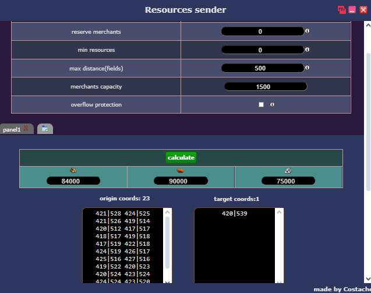Click origin coordinate 418|517
371x293 pixels.
pyautogui.click(x=108, y=236)
